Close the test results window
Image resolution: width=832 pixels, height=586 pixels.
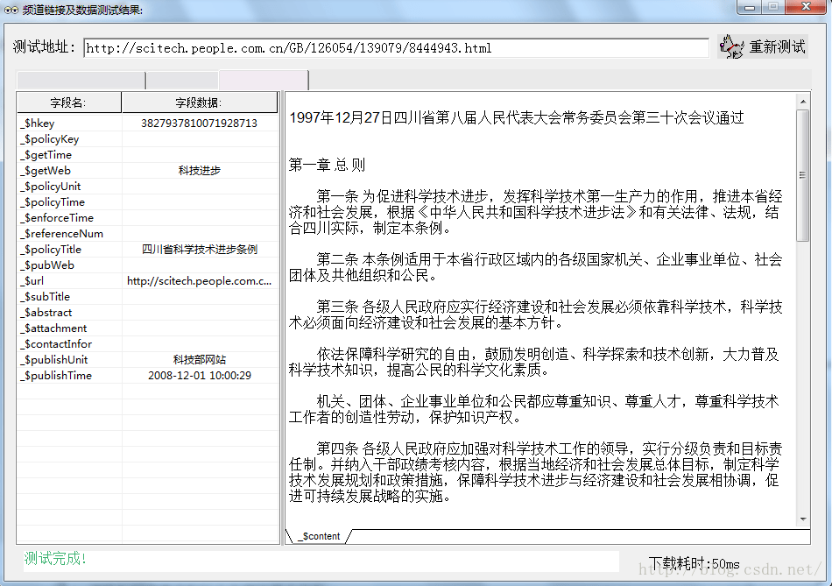point(806,7)
